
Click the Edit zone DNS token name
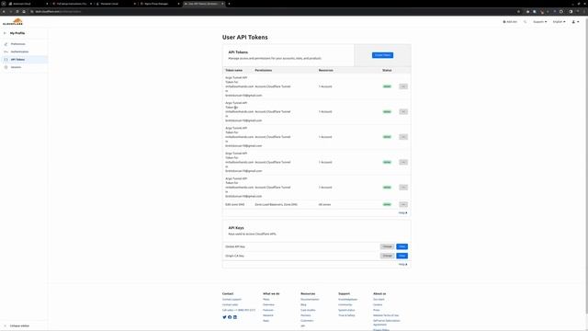235,204
